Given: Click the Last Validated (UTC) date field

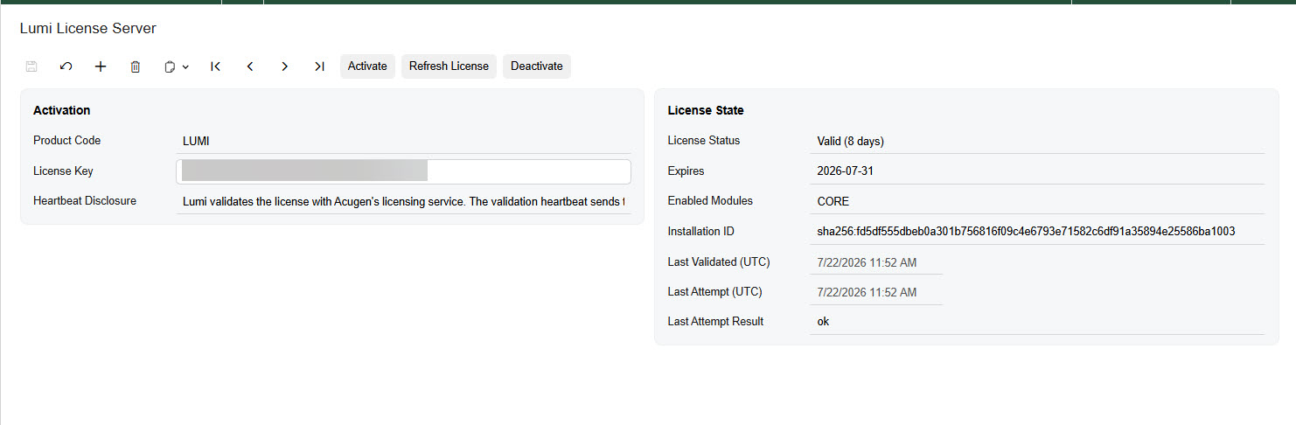Looking at the screenshot, I should (x=876, y=262).
